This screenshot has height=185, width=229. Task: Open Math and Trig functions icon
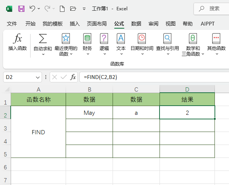tap(193, 39)
